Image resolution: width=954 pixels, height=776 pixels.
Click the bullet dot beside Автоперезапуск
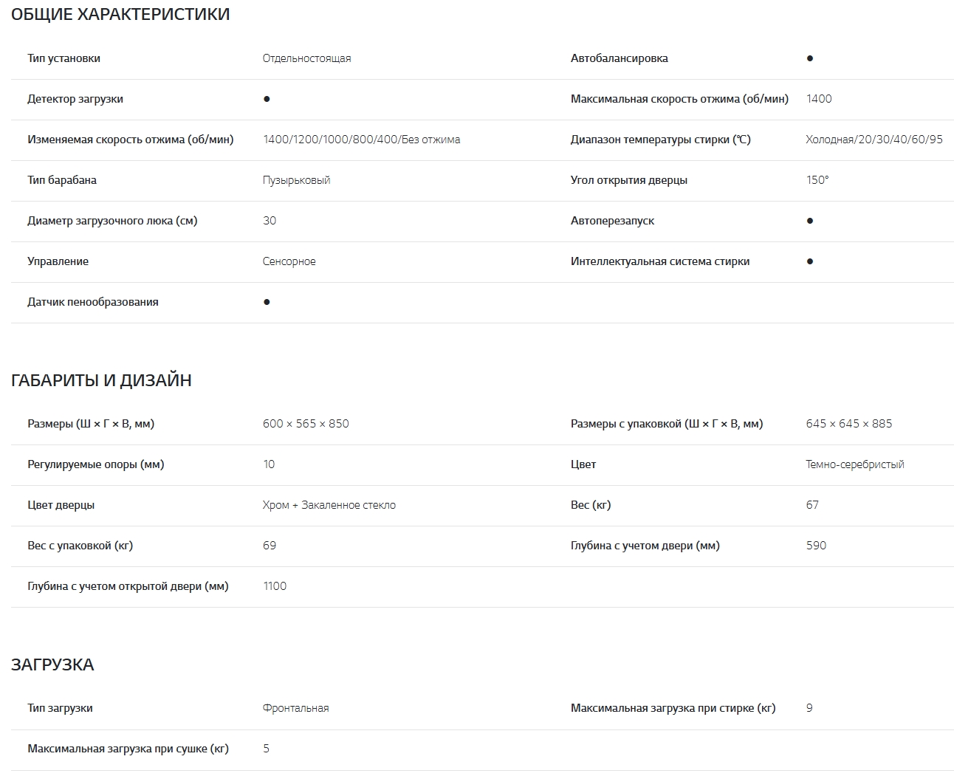point(810,221)
